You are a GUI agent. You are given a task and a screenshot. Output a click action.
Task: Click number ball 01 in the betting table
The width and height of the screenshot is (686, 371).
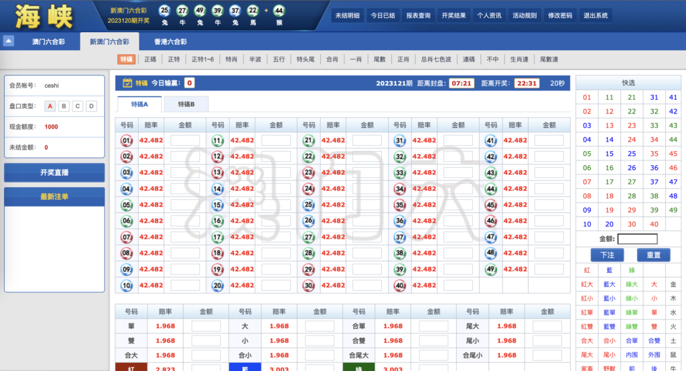tap(127, 140)
